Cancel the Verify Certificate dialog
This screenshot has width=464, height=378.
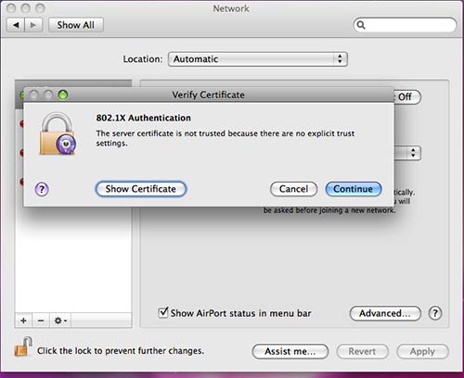coord(293,189)
